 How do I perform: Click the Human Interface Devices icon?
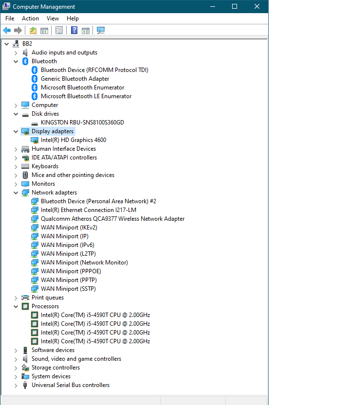25,149
